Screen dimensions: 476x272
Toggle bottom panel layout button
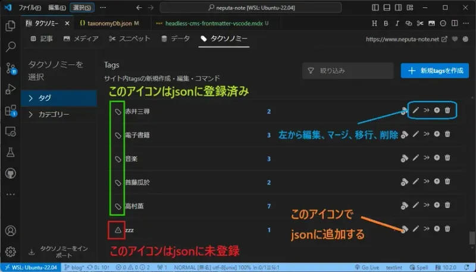pyautogui.click(x=387, y=8)
